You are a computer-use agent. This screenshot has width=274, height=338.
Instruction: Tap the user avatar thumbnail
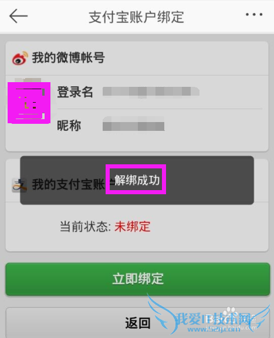(x=29, y=103)
